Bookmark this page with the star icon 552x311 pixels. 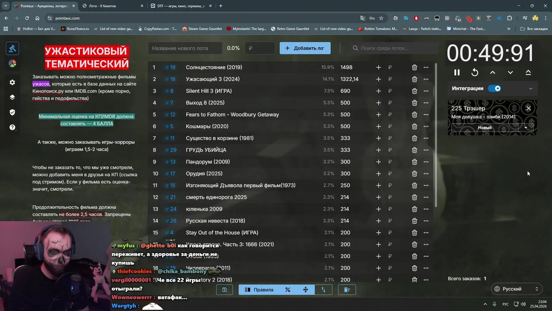[381, 18]
